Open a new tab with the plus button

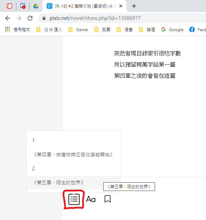[134, 6]
